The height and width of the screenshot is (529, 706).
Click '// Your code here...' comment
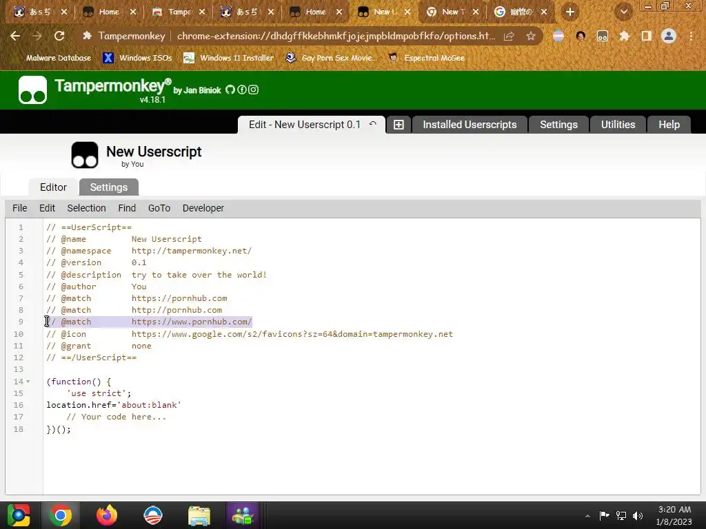pos(116,417)
